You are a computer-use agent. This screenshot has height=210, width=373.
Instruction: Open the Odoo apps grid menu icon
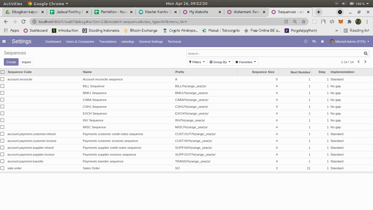tap(4, 42)
